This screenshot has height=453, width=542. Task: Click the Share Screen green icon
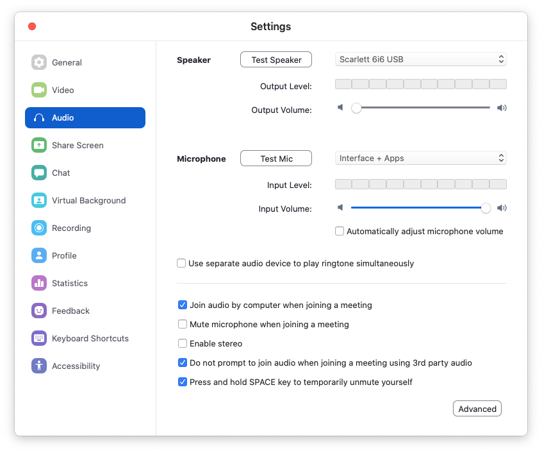pyautogui.click(x=39, y=145)
